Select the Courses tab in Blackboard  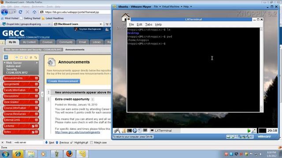[47, 42]
